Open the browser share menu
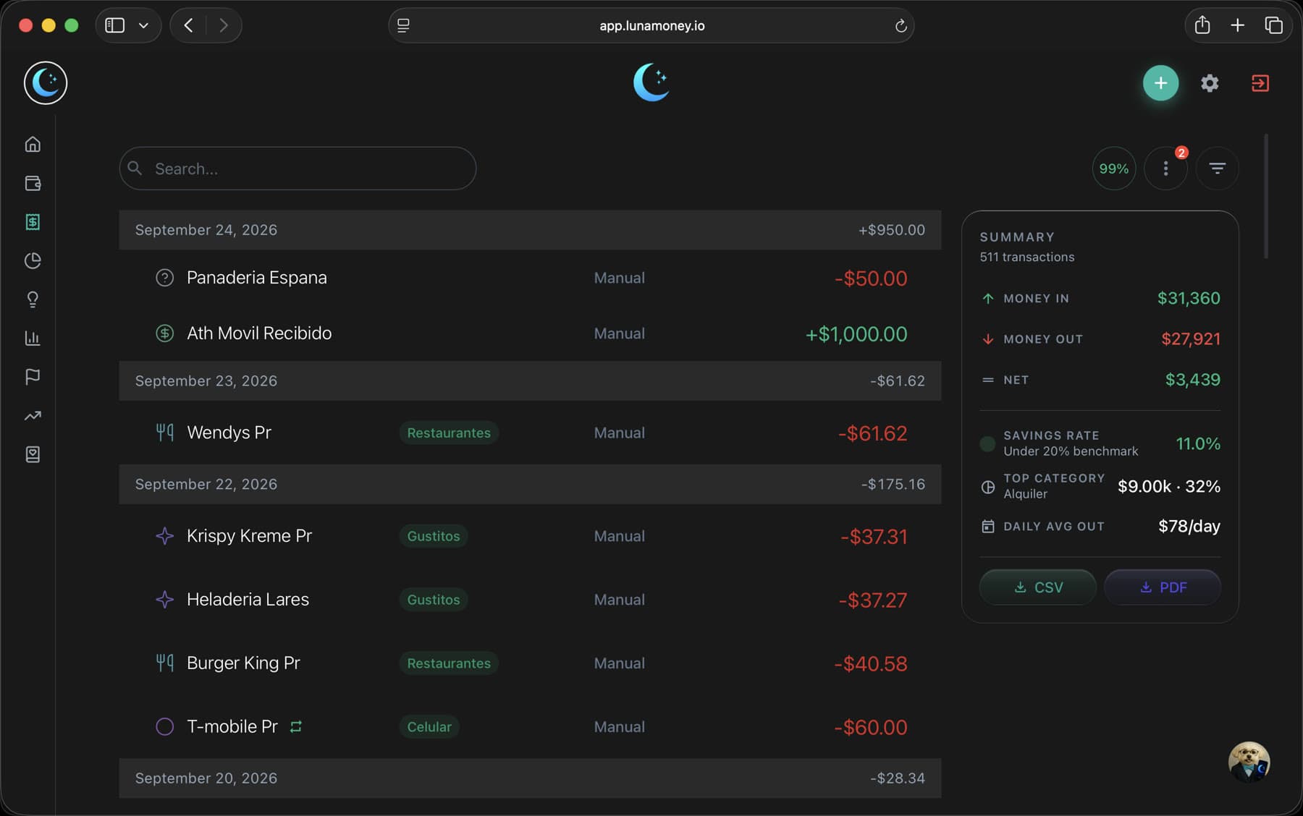The image size is (1303, 816). point(1202,25)
